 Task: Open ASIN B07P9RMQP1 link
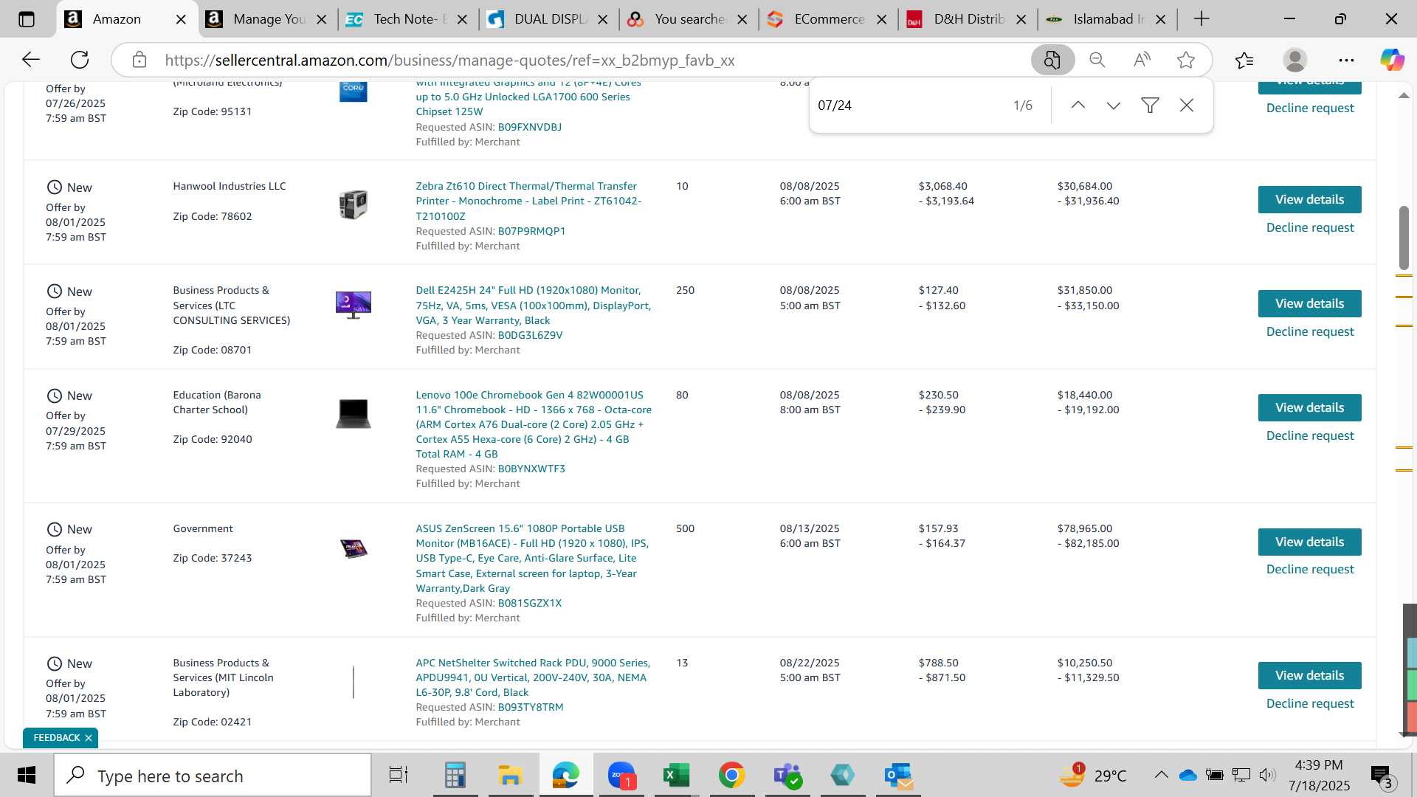(x=531, y=231)
